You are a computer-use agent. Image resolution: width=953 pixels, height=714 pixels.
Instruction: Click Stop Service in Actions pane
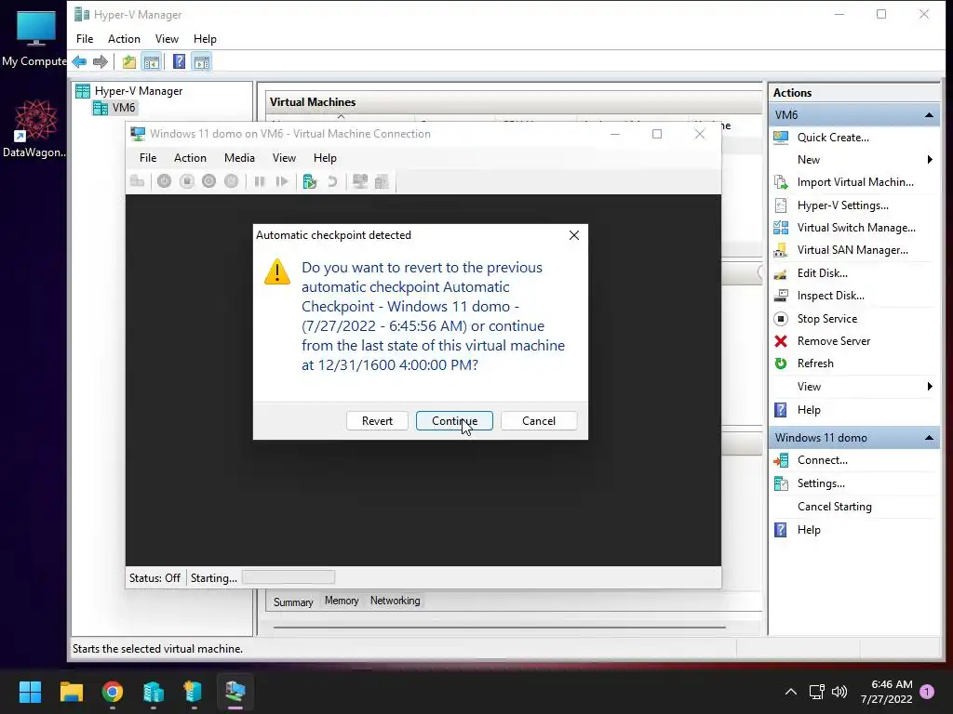(827, 319)
